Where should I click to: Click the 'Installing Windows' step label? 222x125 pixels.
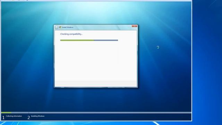click(38, 116)
